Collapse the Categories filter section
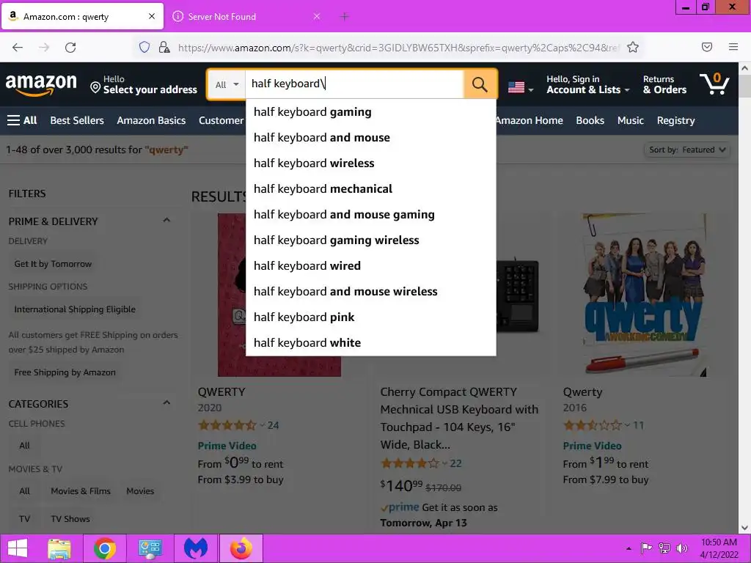 (166, 403)
